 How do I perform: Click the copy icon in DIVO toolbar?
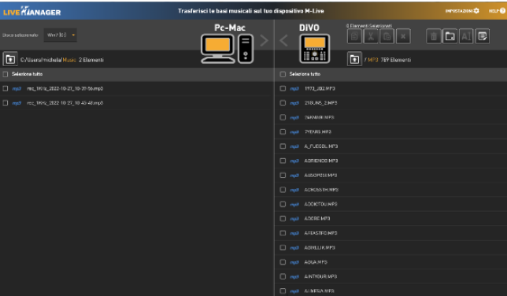354,36
